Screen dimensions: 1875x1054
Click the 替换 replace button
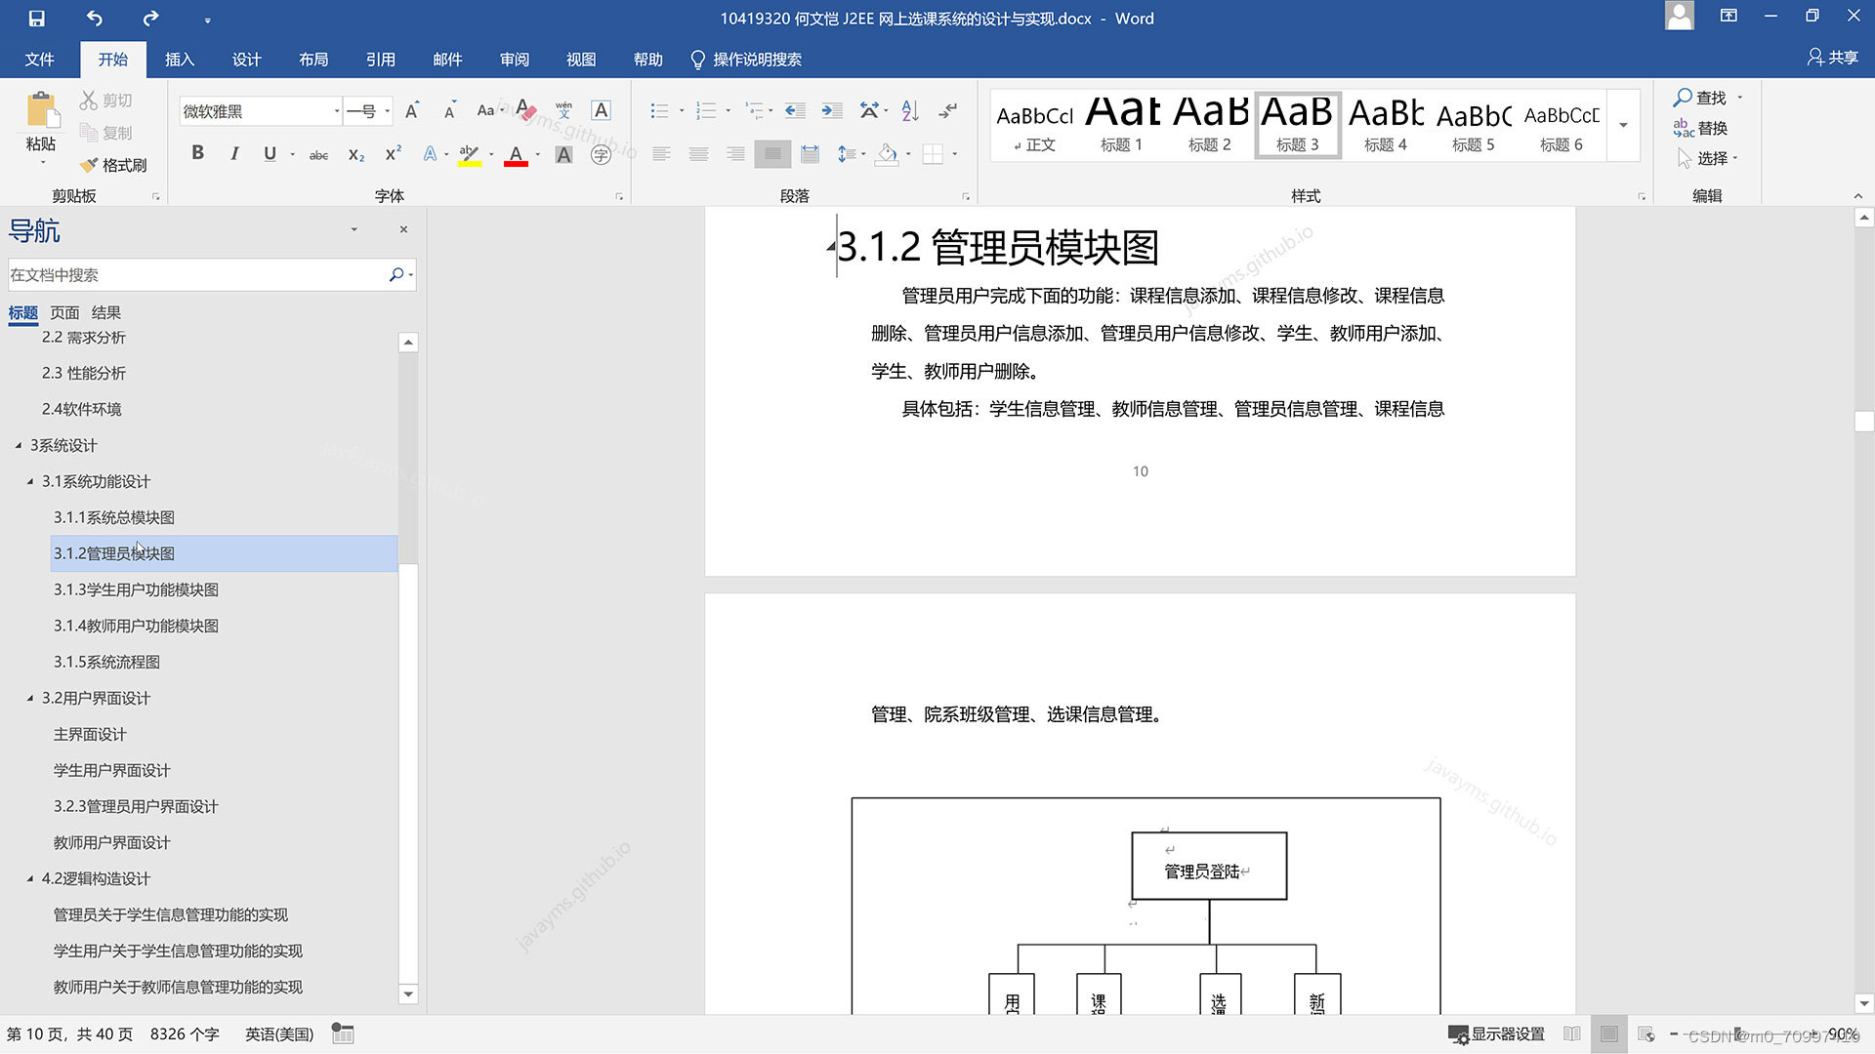tap(1700, 128)
